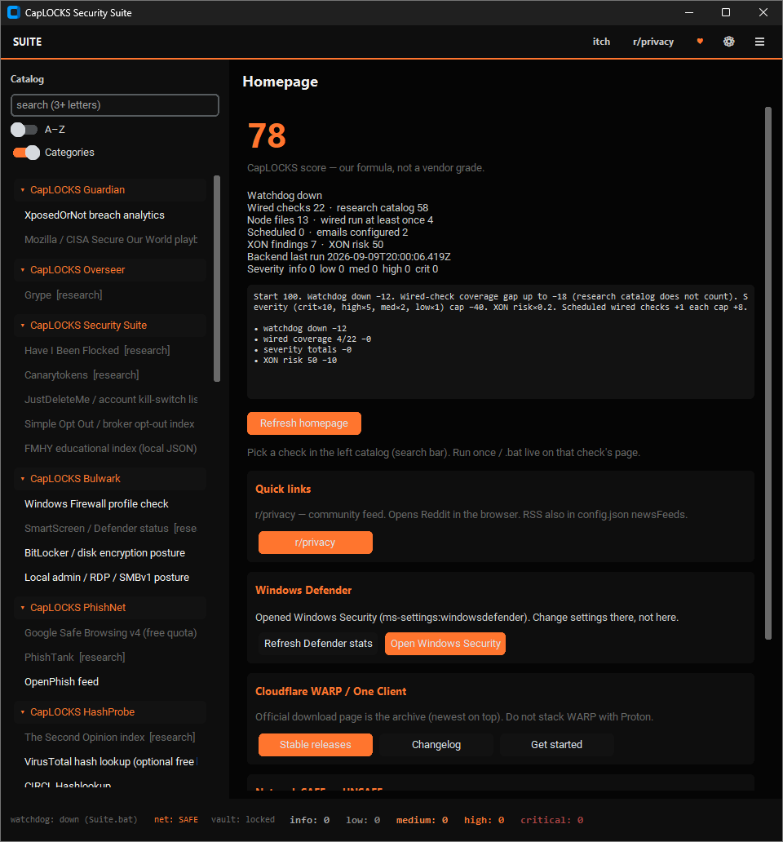Click the catalog search input field
Viewport: 783px width, 842px height.
115,105
